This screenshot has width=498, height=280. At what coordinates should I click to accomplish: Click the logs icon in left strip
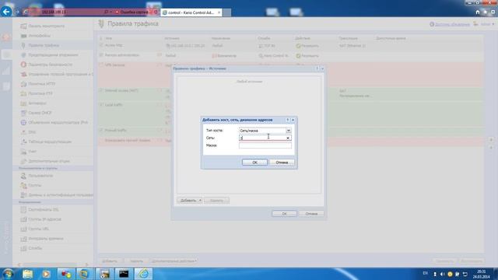[x=6, y=86]
